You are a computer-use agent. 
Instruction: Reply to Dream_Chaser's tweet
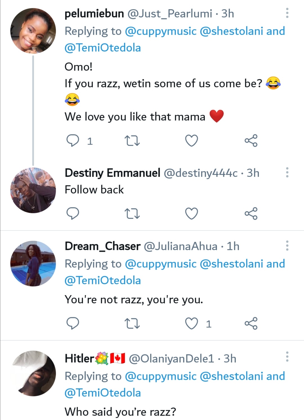point(73,323)
